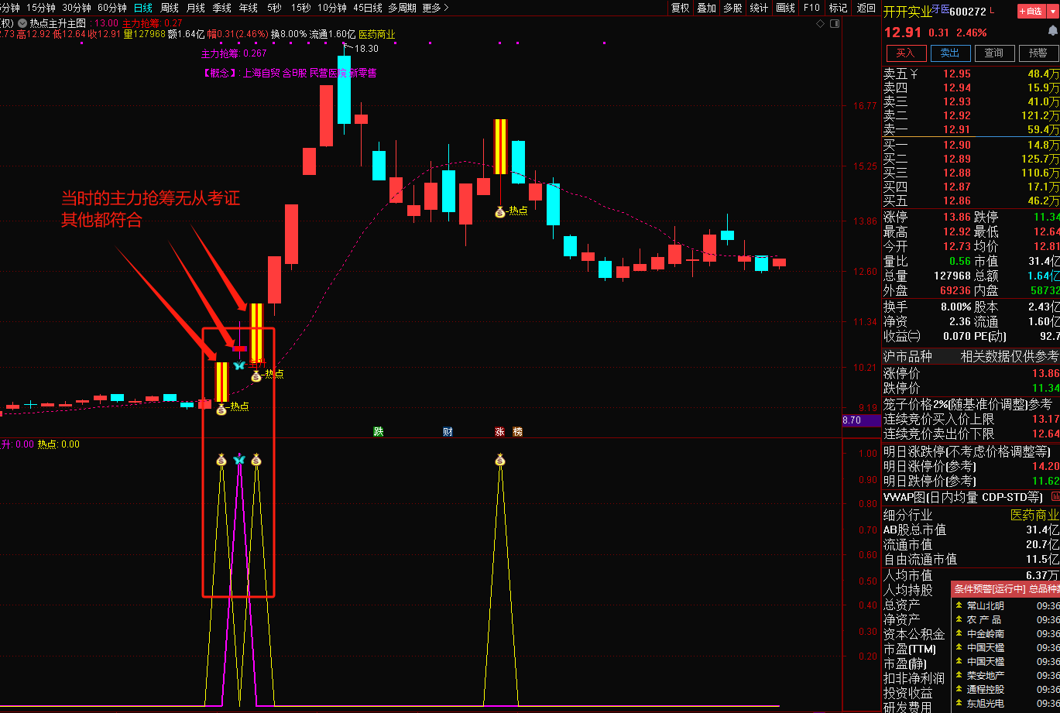The image size is (1060, 713).
Task: Click the arrow icon beside 荣安地产 alert
Action: pos(959,675)
